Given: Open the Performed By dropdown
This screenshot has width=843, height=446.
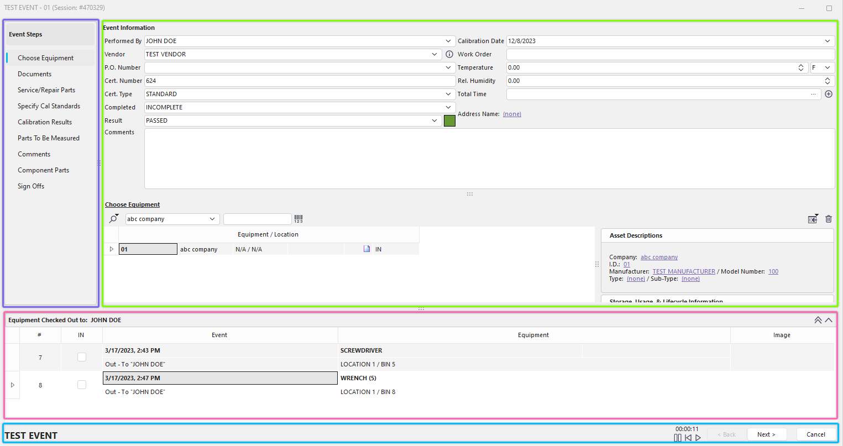Looking at the screenshot, I should 448,41.
